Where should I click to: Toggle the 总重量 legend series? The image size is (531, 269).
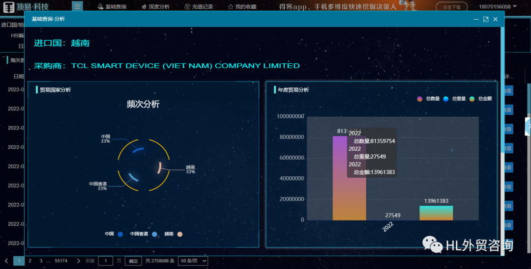[454, 99]
